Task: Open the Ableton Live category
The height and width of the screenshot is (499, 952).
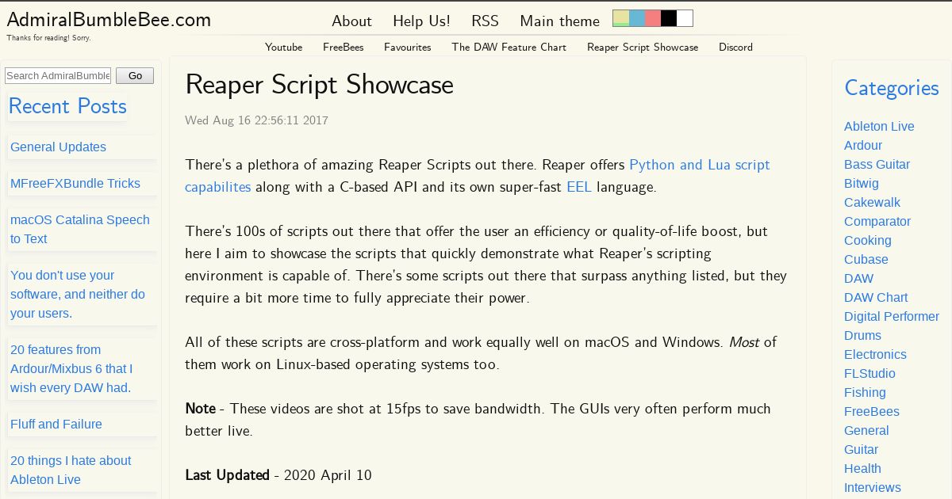Action: point(879,127)
